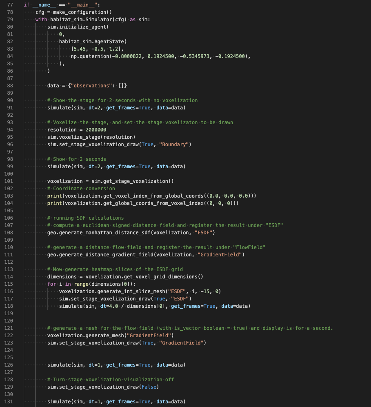Image resolution: width=371 pixels, height=407 pixels.
Task: Click the position list '[5.45, -0.5, 1.2]'
Action: (x=96, y=49)
